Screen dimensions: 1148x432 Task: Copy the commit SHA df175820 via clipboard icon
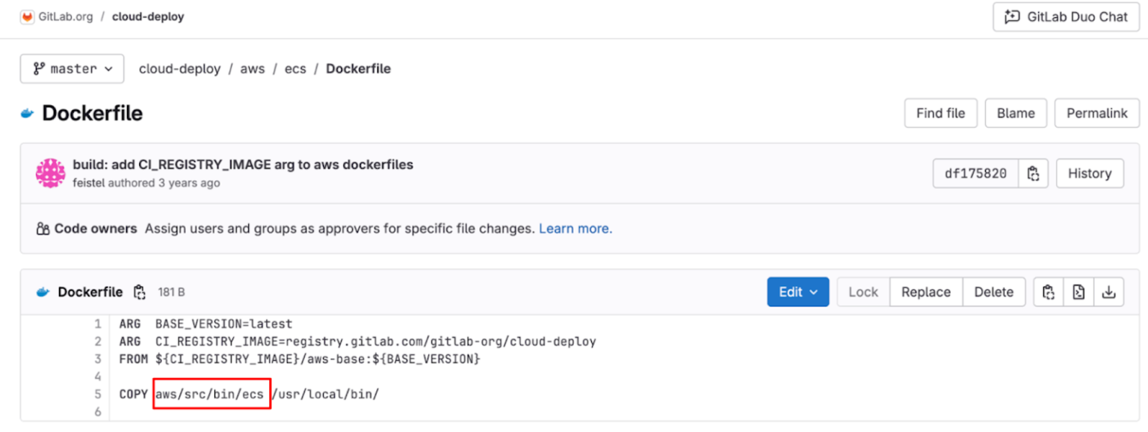(1033, 173)
